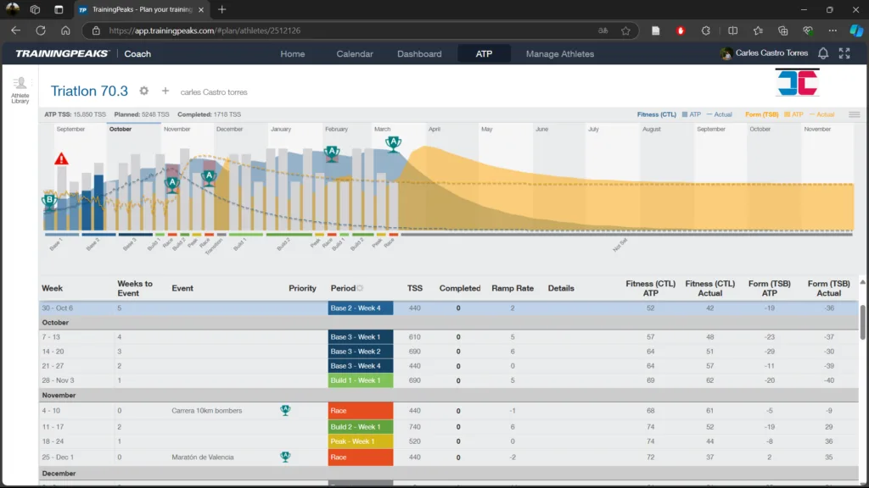Open the browser settings ellipsis menu

click(x=833, y=30)
